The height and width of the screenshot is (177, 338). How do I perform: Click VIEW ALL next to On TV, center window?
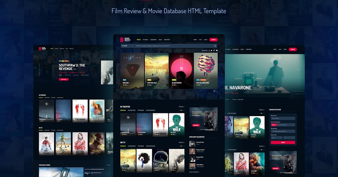click(182, 142)
